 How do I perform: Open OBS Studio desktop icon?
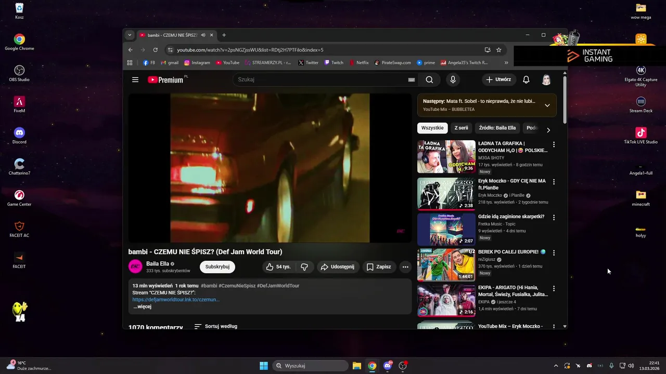click(x=19, y=73)
